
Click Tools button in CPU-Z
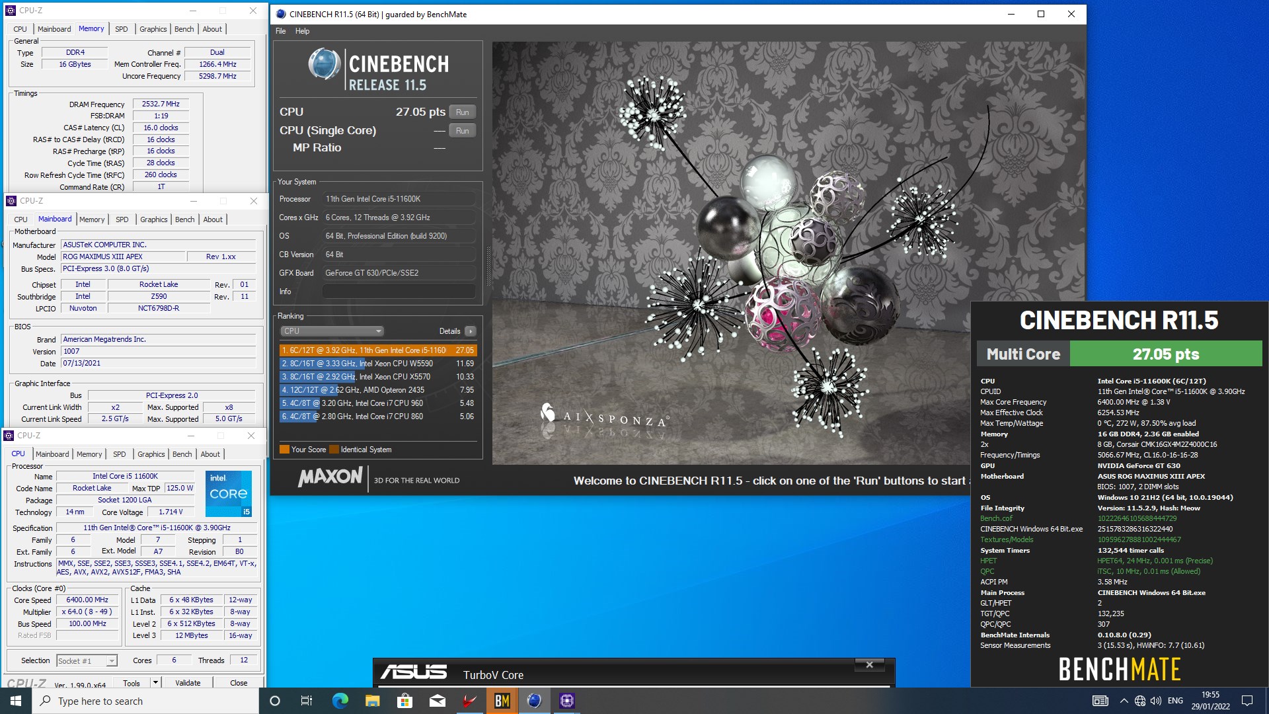(x=132, y=683)
